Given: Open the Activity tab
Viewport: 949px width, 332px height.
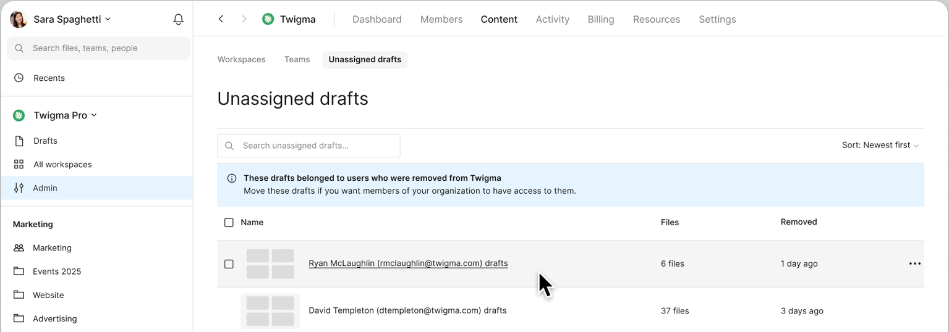Looking at the screenshot, I should [553, 19].
